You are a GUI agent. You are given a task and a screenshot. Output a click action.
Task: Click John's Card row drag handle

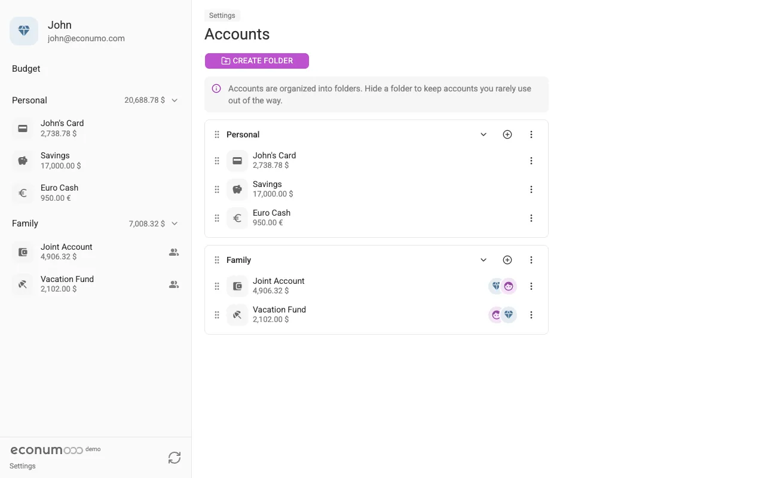click(217, 161)
